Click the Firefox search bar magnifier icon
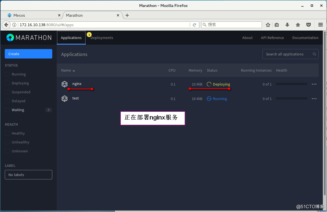This screenshot has height=212, width=327. pos(205,25)
